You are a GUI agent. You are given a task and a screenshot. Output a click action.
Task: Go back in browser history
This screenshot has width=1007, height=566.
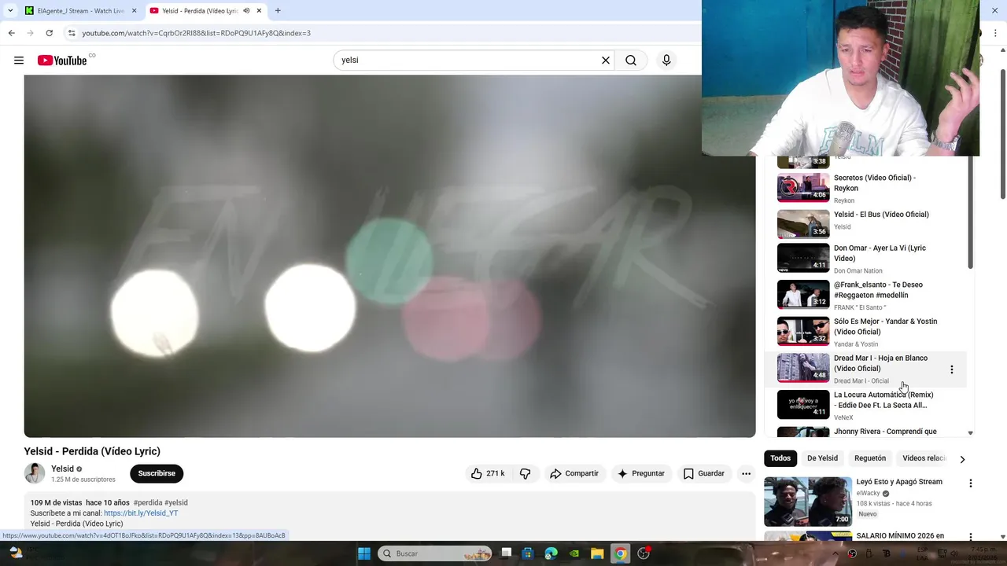click(x=12, y=33)
